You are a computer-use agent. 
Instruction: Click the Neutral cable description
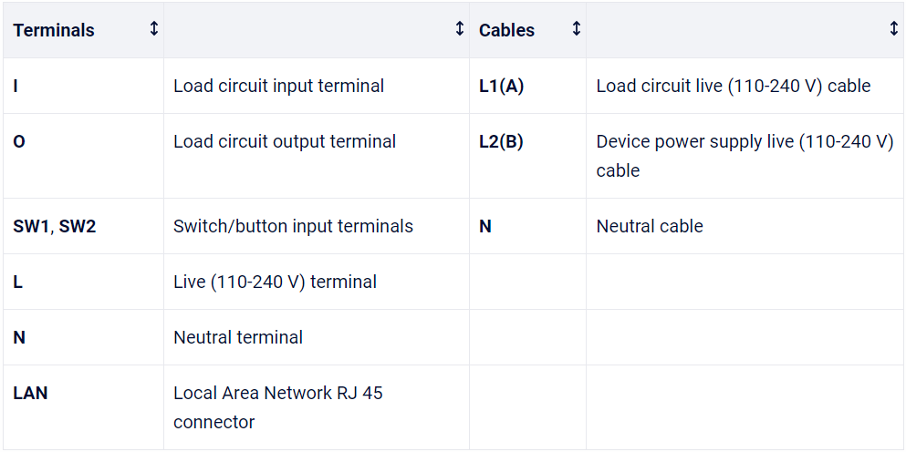[x=650, y=226]
